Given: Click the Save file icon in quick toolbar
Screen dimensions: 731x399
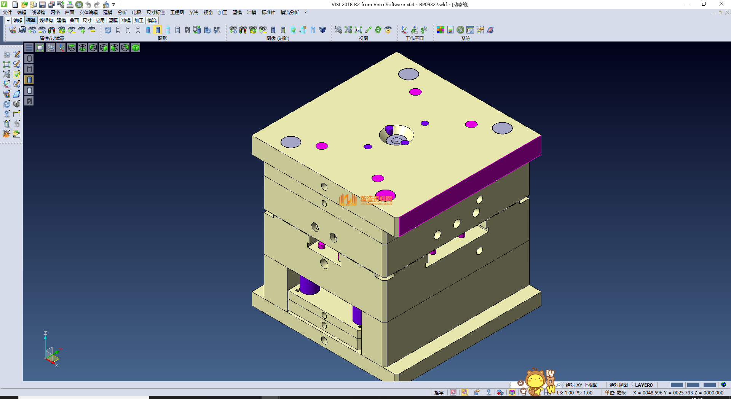Looking at the screenshot, I should point(42,5).
